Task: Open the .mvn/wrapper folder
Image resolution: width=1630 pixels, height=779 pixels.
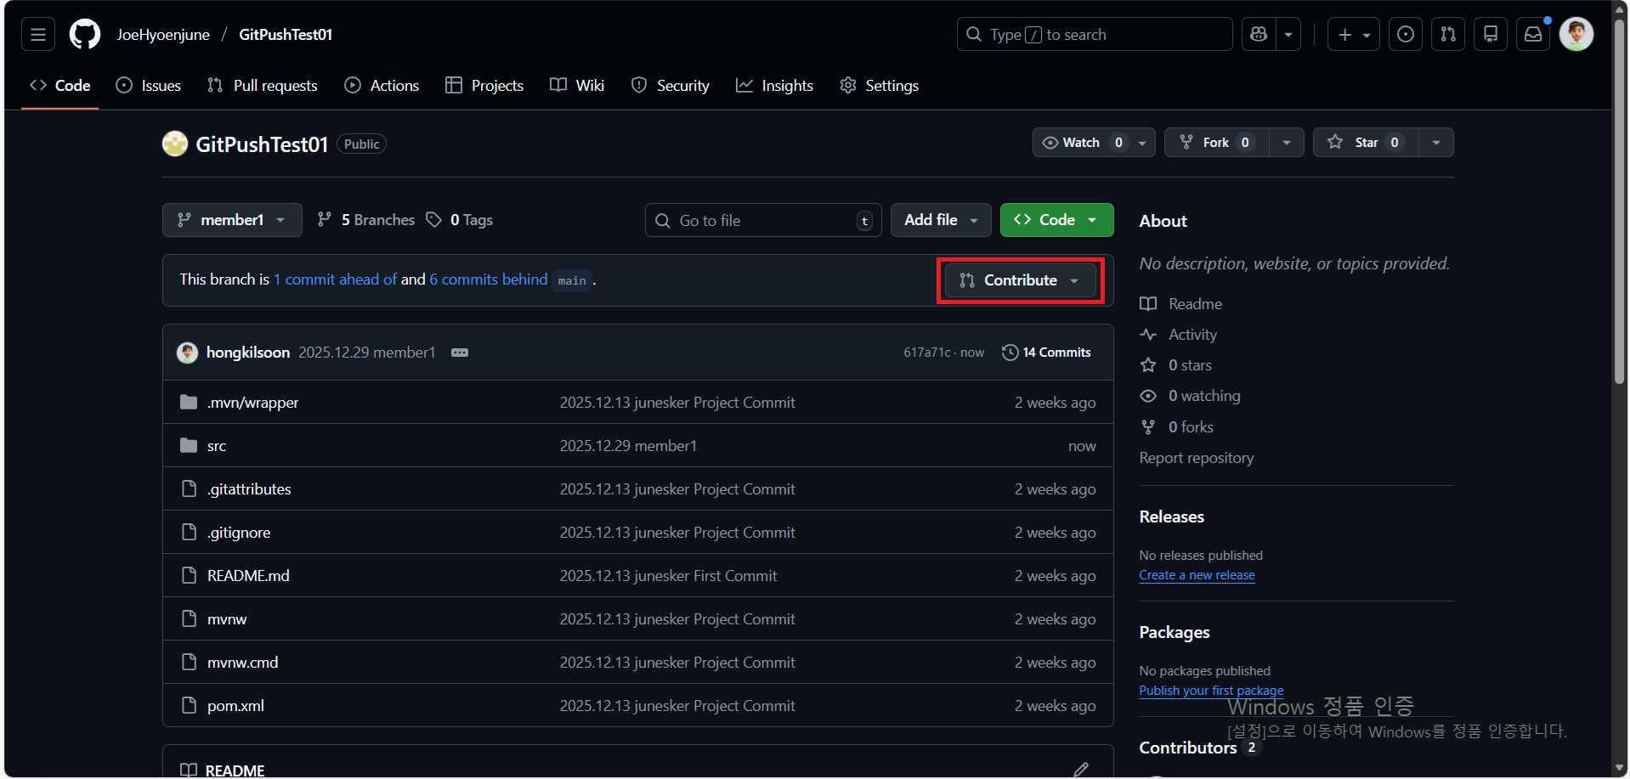Action: [x=252, y=403]
